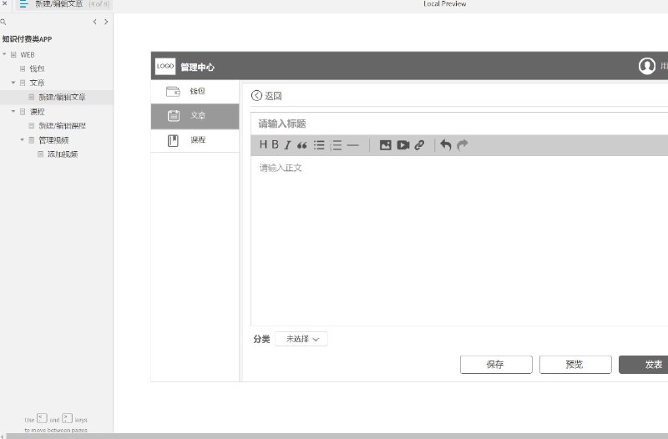The height and width of the screenshot is (439, 668).
Task: Focus the 请输入标题 title field
Action: pos(459,124)
